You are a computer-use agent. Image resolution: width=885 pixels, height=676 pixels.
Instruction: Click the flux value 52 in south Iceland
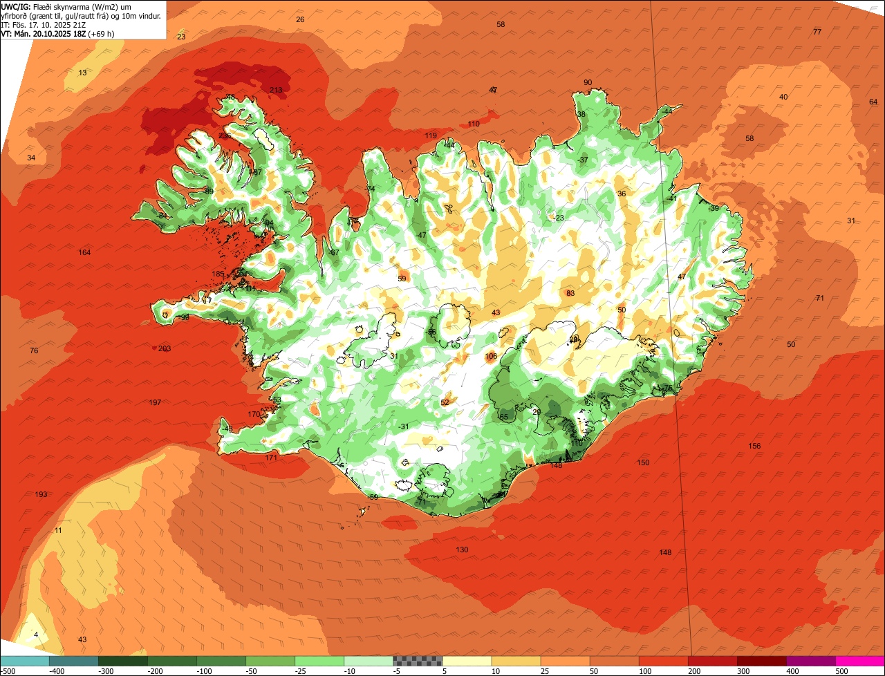(x=445, y=402)
